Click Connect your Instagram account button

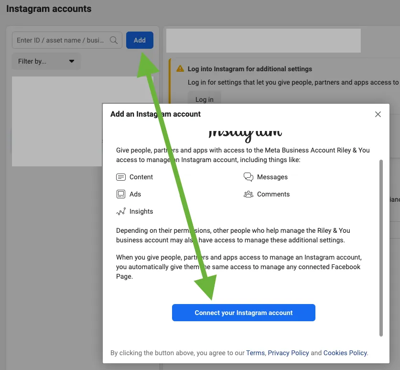pyautogui.click(x=244, y=313)
